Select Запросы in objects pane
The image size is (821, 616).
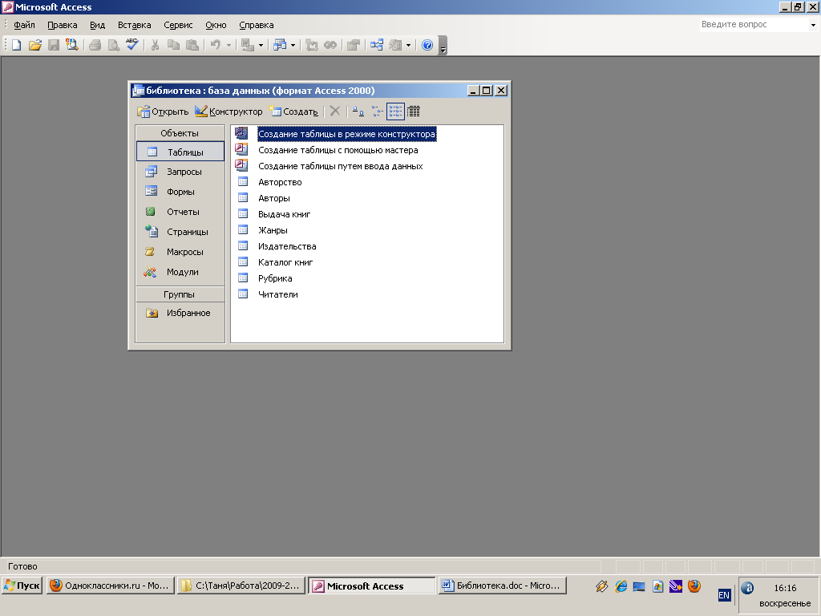[x=180, y=172]
